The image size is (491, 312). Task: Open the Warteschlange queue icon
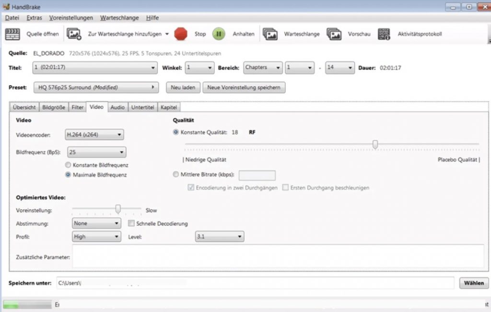click(270, 34)
